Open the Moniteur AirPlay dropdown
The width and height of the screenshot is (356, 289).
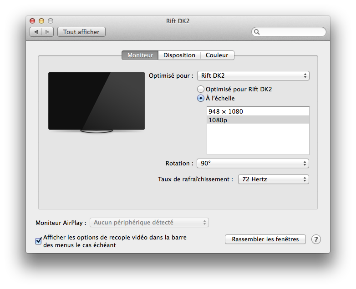pyautogui.click(x=149, y=223)
